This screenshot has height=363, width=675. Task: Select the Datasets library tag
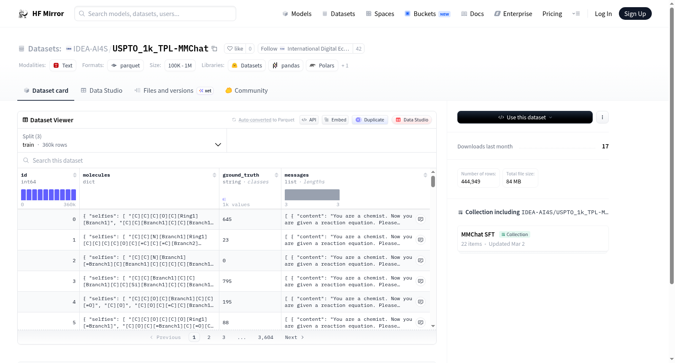(247, 65)
